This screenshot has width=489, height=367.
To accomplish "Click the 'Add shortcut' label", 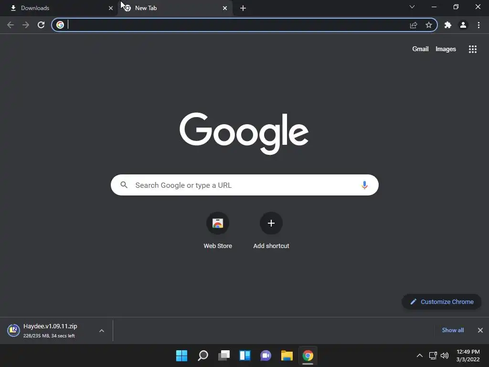I will coord(271,246).
